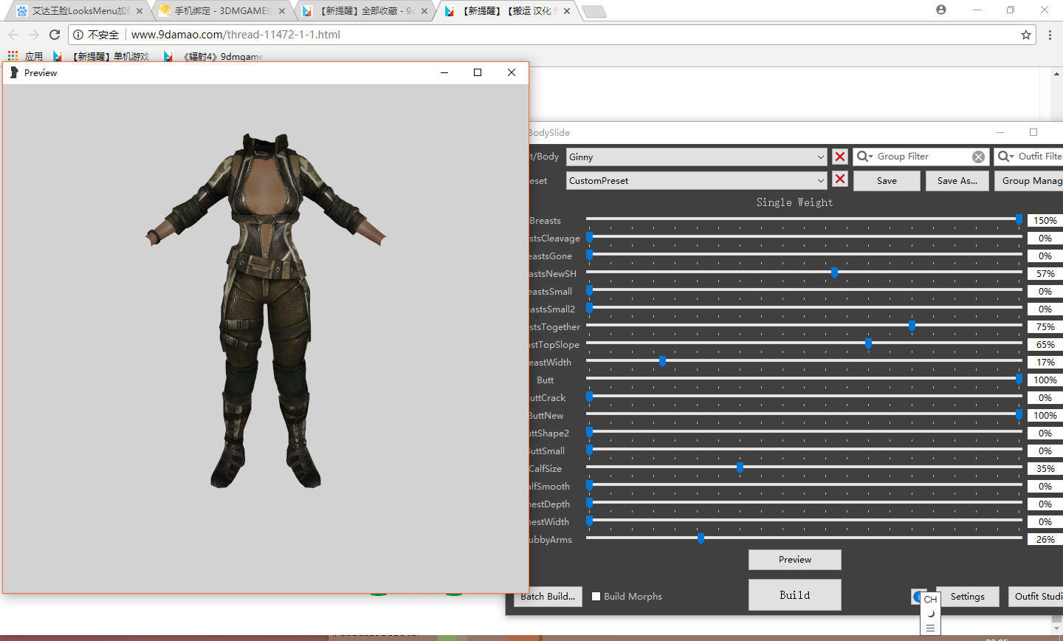Adjust the Breasts slider handle
The image size is (1063, 641).
[1019, 219]
